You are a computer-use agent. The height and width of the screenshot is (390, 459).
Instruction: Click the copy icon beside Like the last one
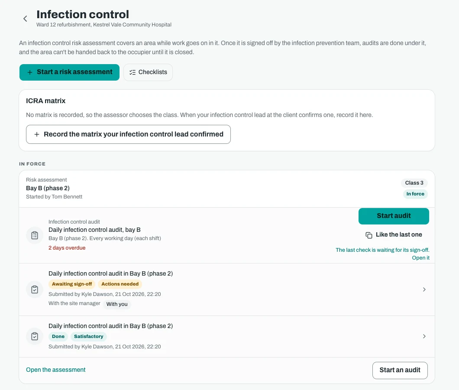pos(369,235)
